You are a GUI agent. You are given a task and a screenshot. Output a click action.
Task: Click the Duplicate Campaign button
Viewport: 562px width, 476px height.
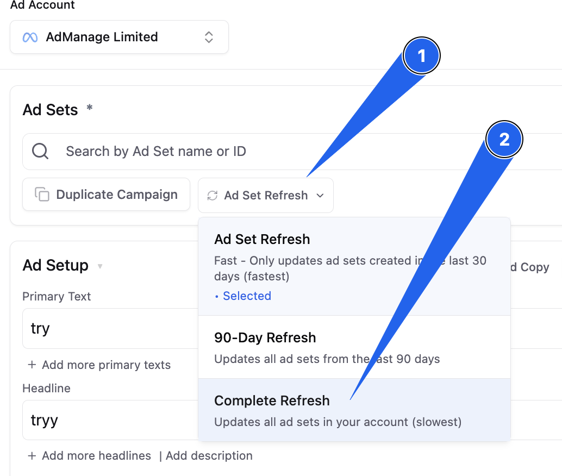tap(106, 195)
